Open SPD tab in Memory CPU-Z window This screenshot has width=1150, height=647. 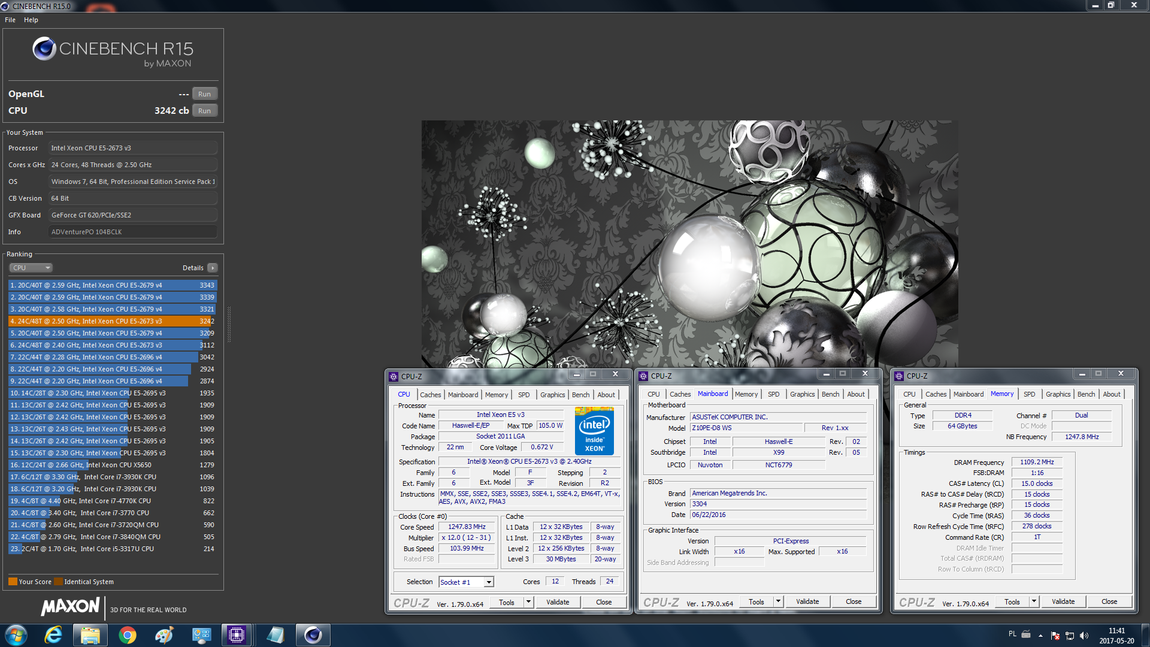coord(1029,394)
